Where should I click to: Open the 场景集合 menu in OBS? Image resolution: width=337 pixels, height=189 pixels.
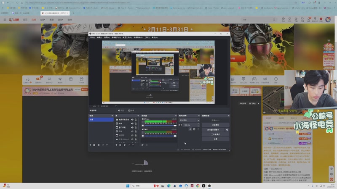pos(138,37)
